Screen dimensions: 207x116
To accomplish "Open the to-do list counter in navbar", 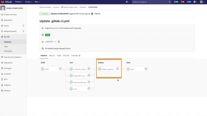I will [189, 2].
